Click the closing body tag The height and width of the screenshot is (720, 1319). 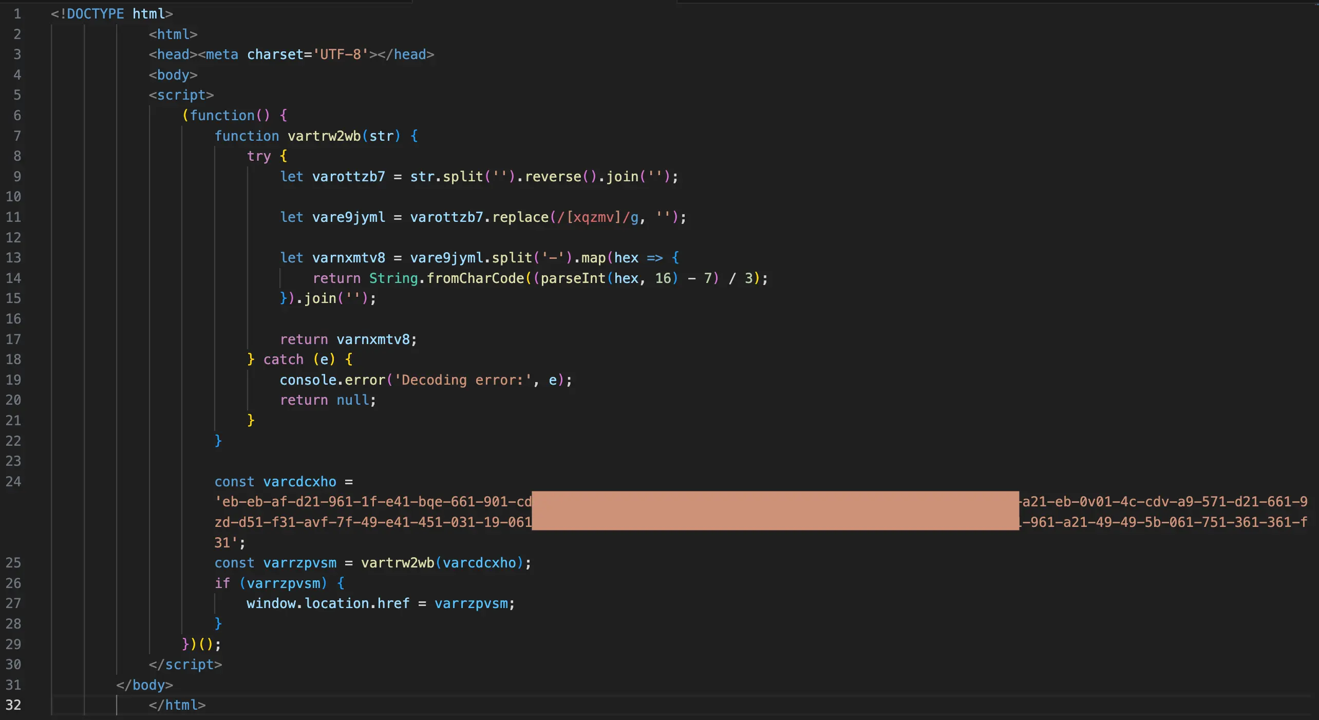[144, 685]
